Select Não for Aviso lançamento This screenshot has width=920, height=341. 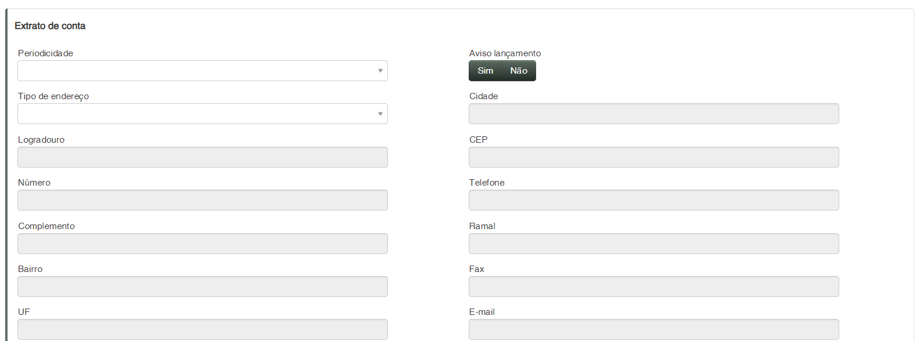tap(519, 71)
